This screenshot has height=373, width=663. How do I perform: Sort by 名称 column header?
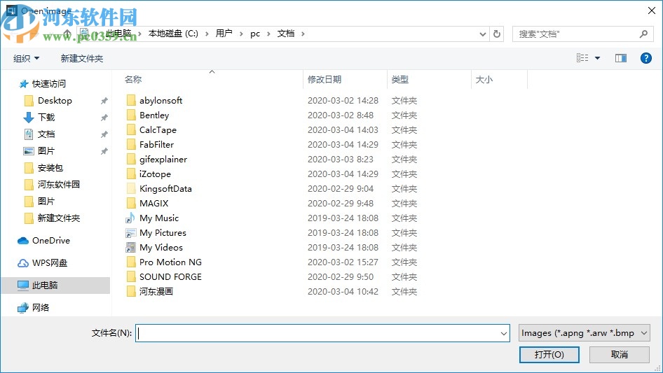click(x=132, y=79)
